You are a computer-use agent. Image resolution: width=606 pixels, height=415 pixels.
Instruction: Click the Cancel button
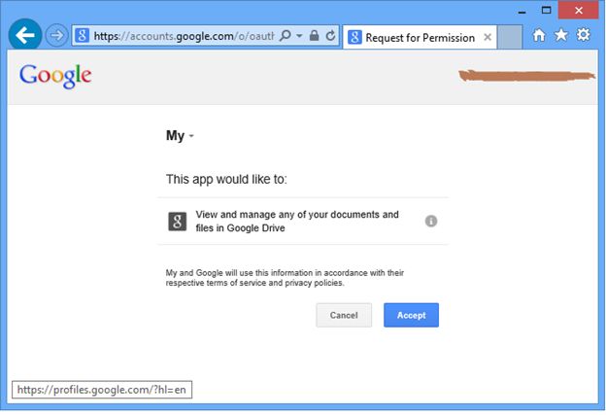344,315
